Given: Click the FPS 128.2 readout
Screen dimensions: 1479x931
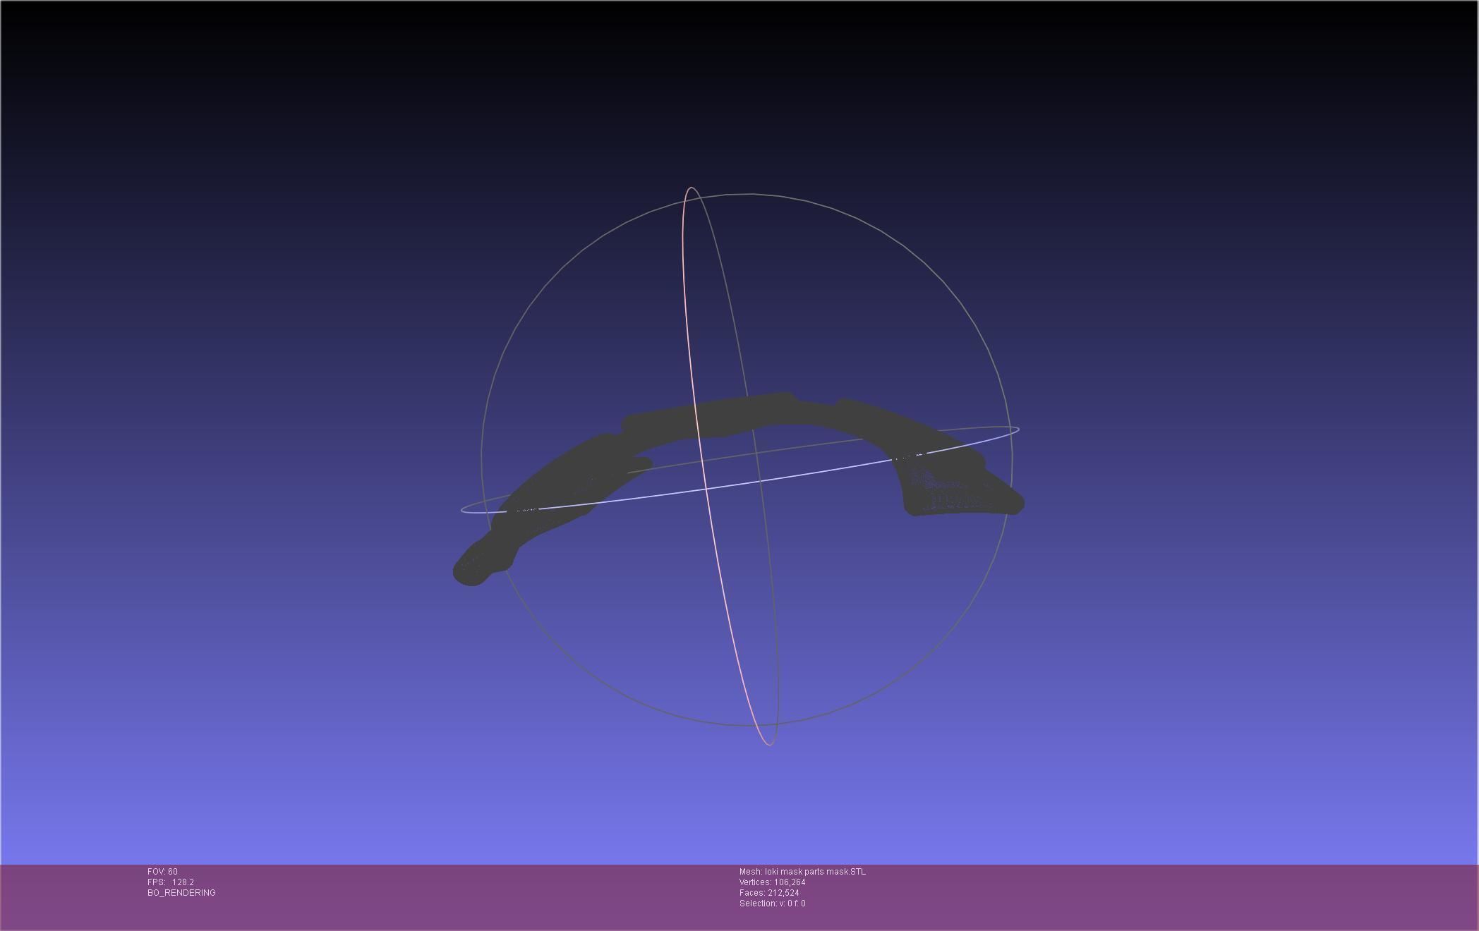Looking at the screenshot, I should coord(171,882).
